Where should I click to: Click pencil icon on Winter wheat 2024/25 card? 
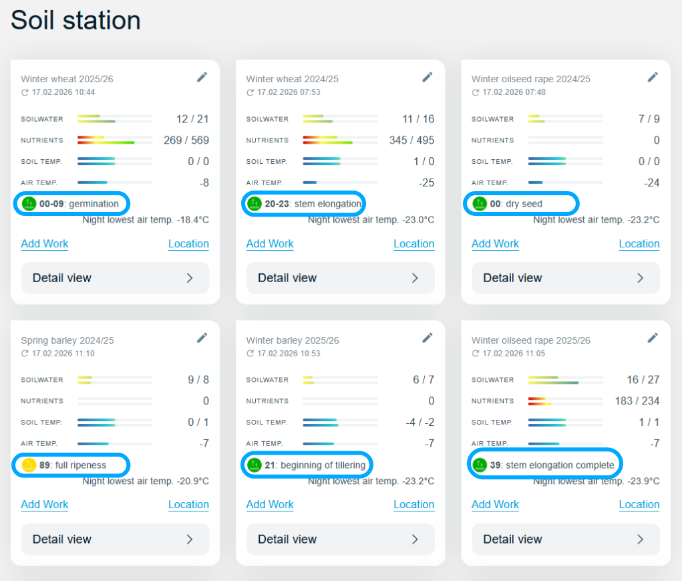point(428,78)
